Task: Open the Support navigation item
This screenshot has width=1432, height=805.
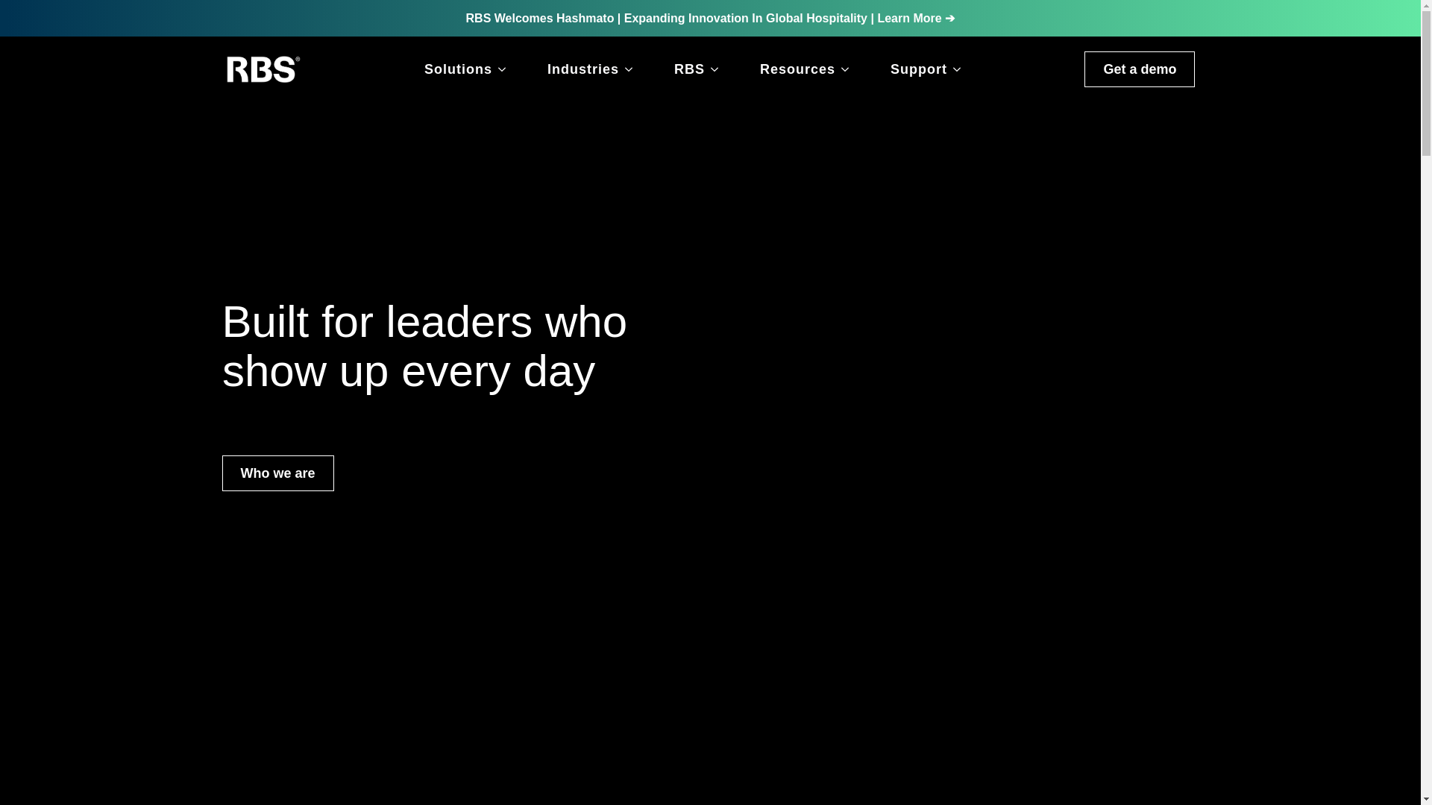Action: click(x=918, y=69)
